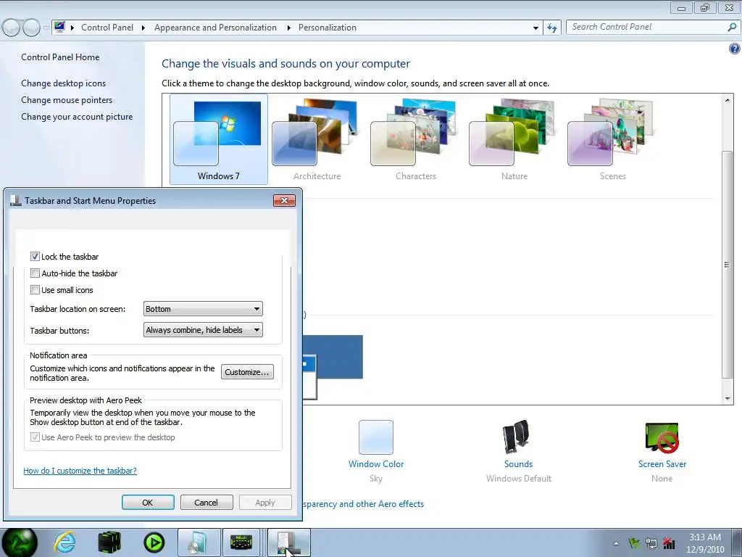Open How do I customize the taskbar link

point(80,470)
